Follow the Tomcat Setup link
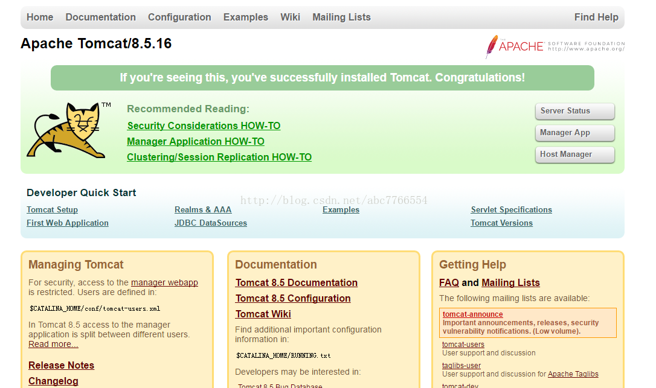The image size is (656, 388). (53, 210)
